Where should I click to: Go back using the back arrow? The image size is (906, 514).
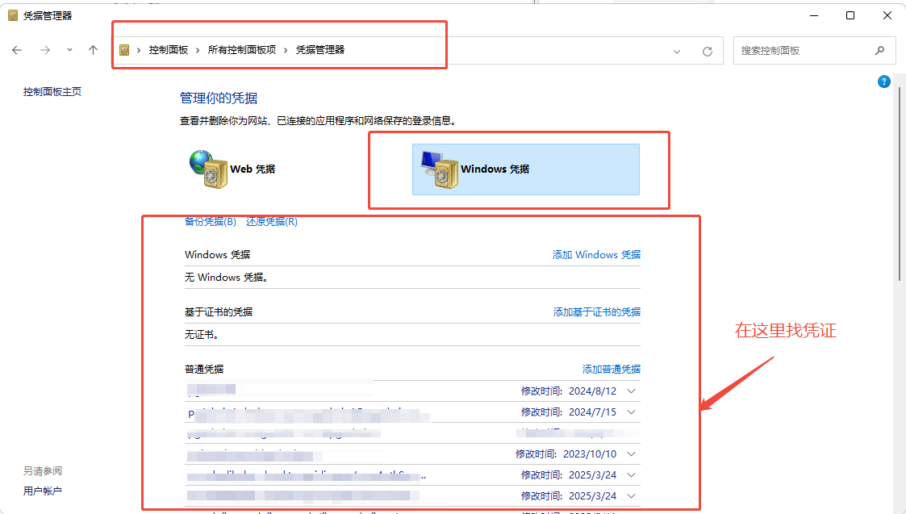[x=17, y=50]
